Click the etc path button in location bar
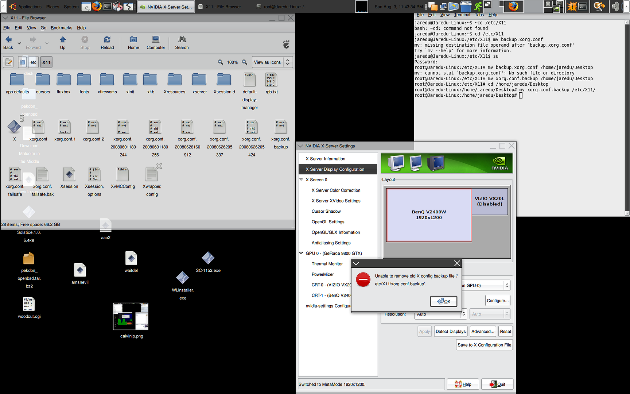 (33, 62)
